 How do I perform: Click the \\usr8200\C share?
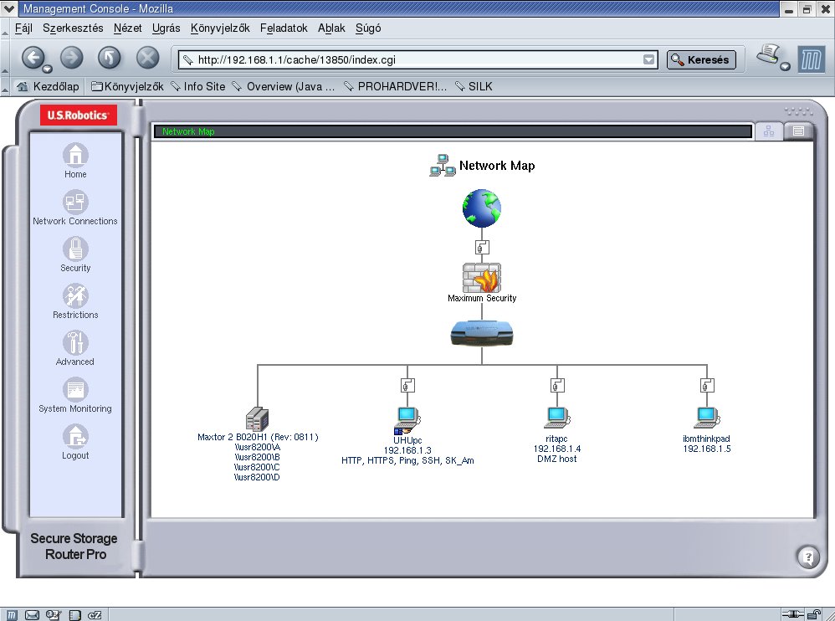pos(257,467)
